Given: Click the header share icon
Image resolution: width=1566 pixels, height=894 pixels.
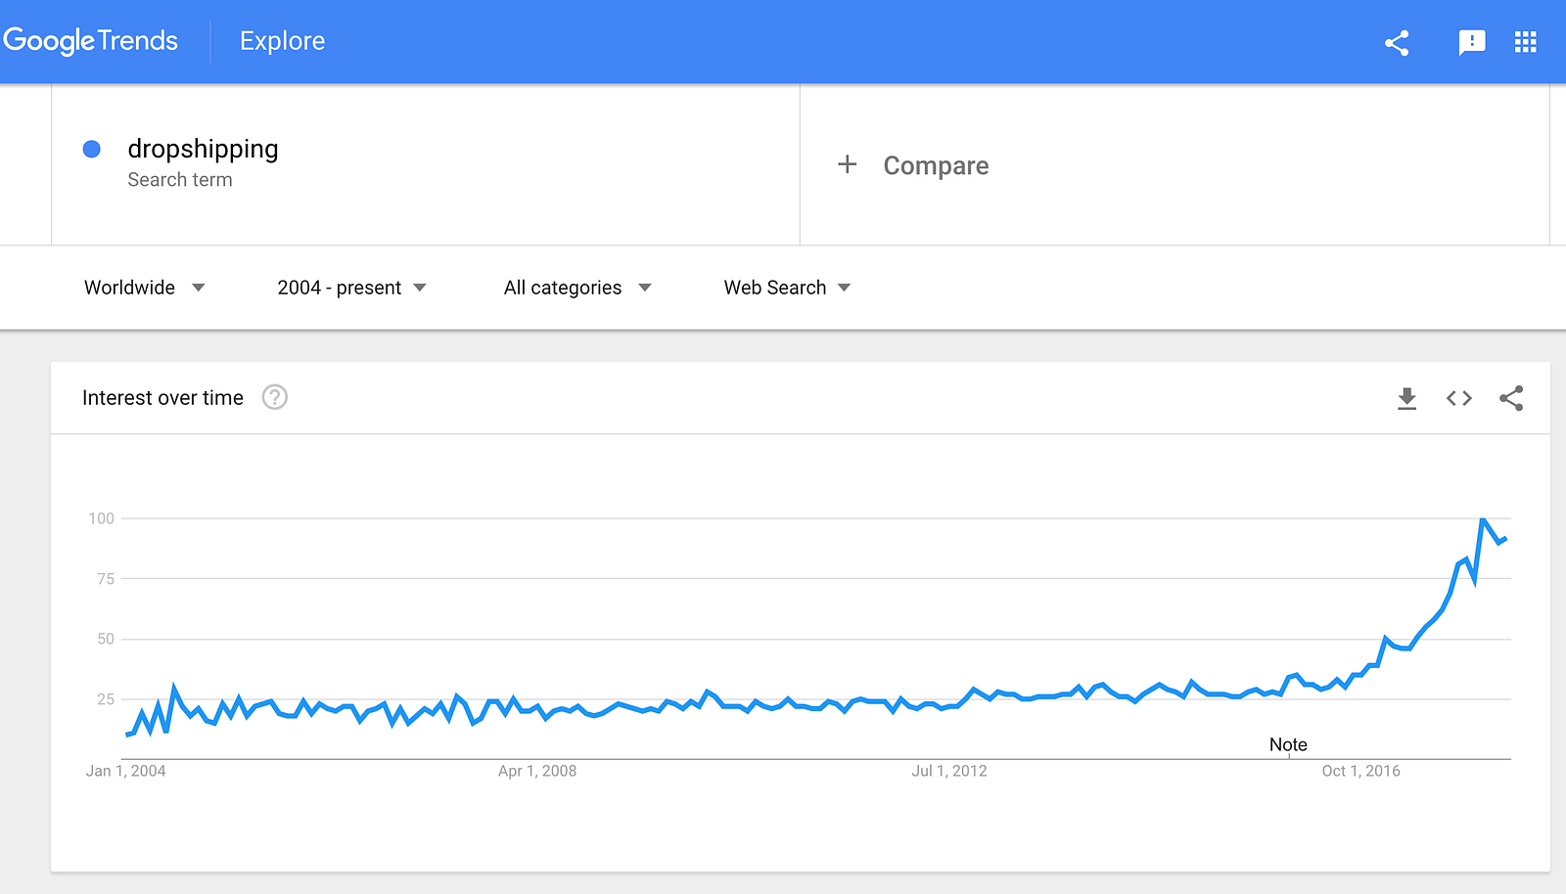Looking at the screenshot, I should (x=1397, y=42).
